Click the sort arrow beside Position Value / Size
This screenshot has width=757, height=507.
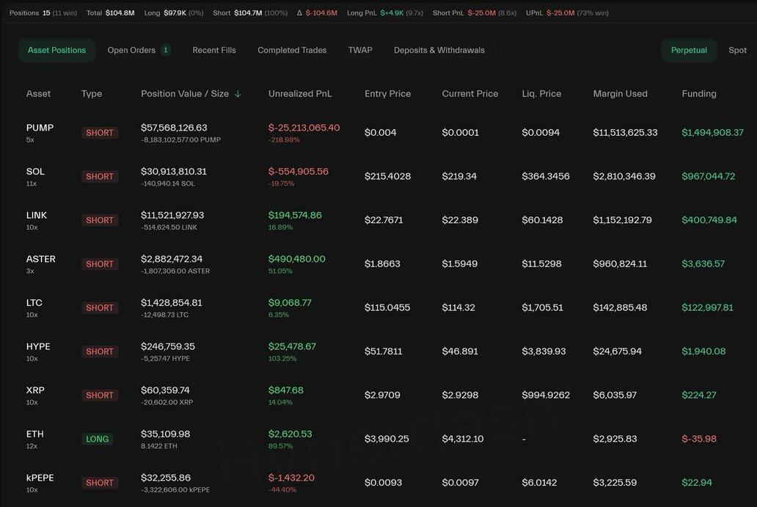point(238,94)
